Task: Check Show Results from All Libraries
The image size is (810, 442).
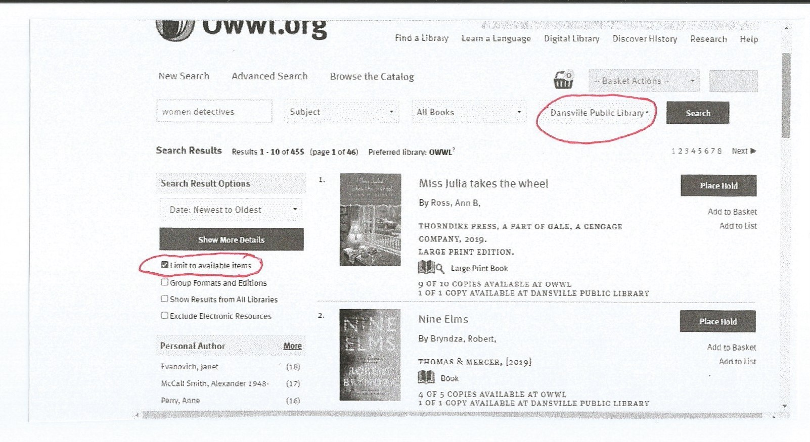Action: [164, 299]
